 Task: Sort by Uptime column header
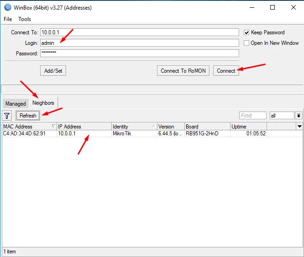(x=249, y=127)
